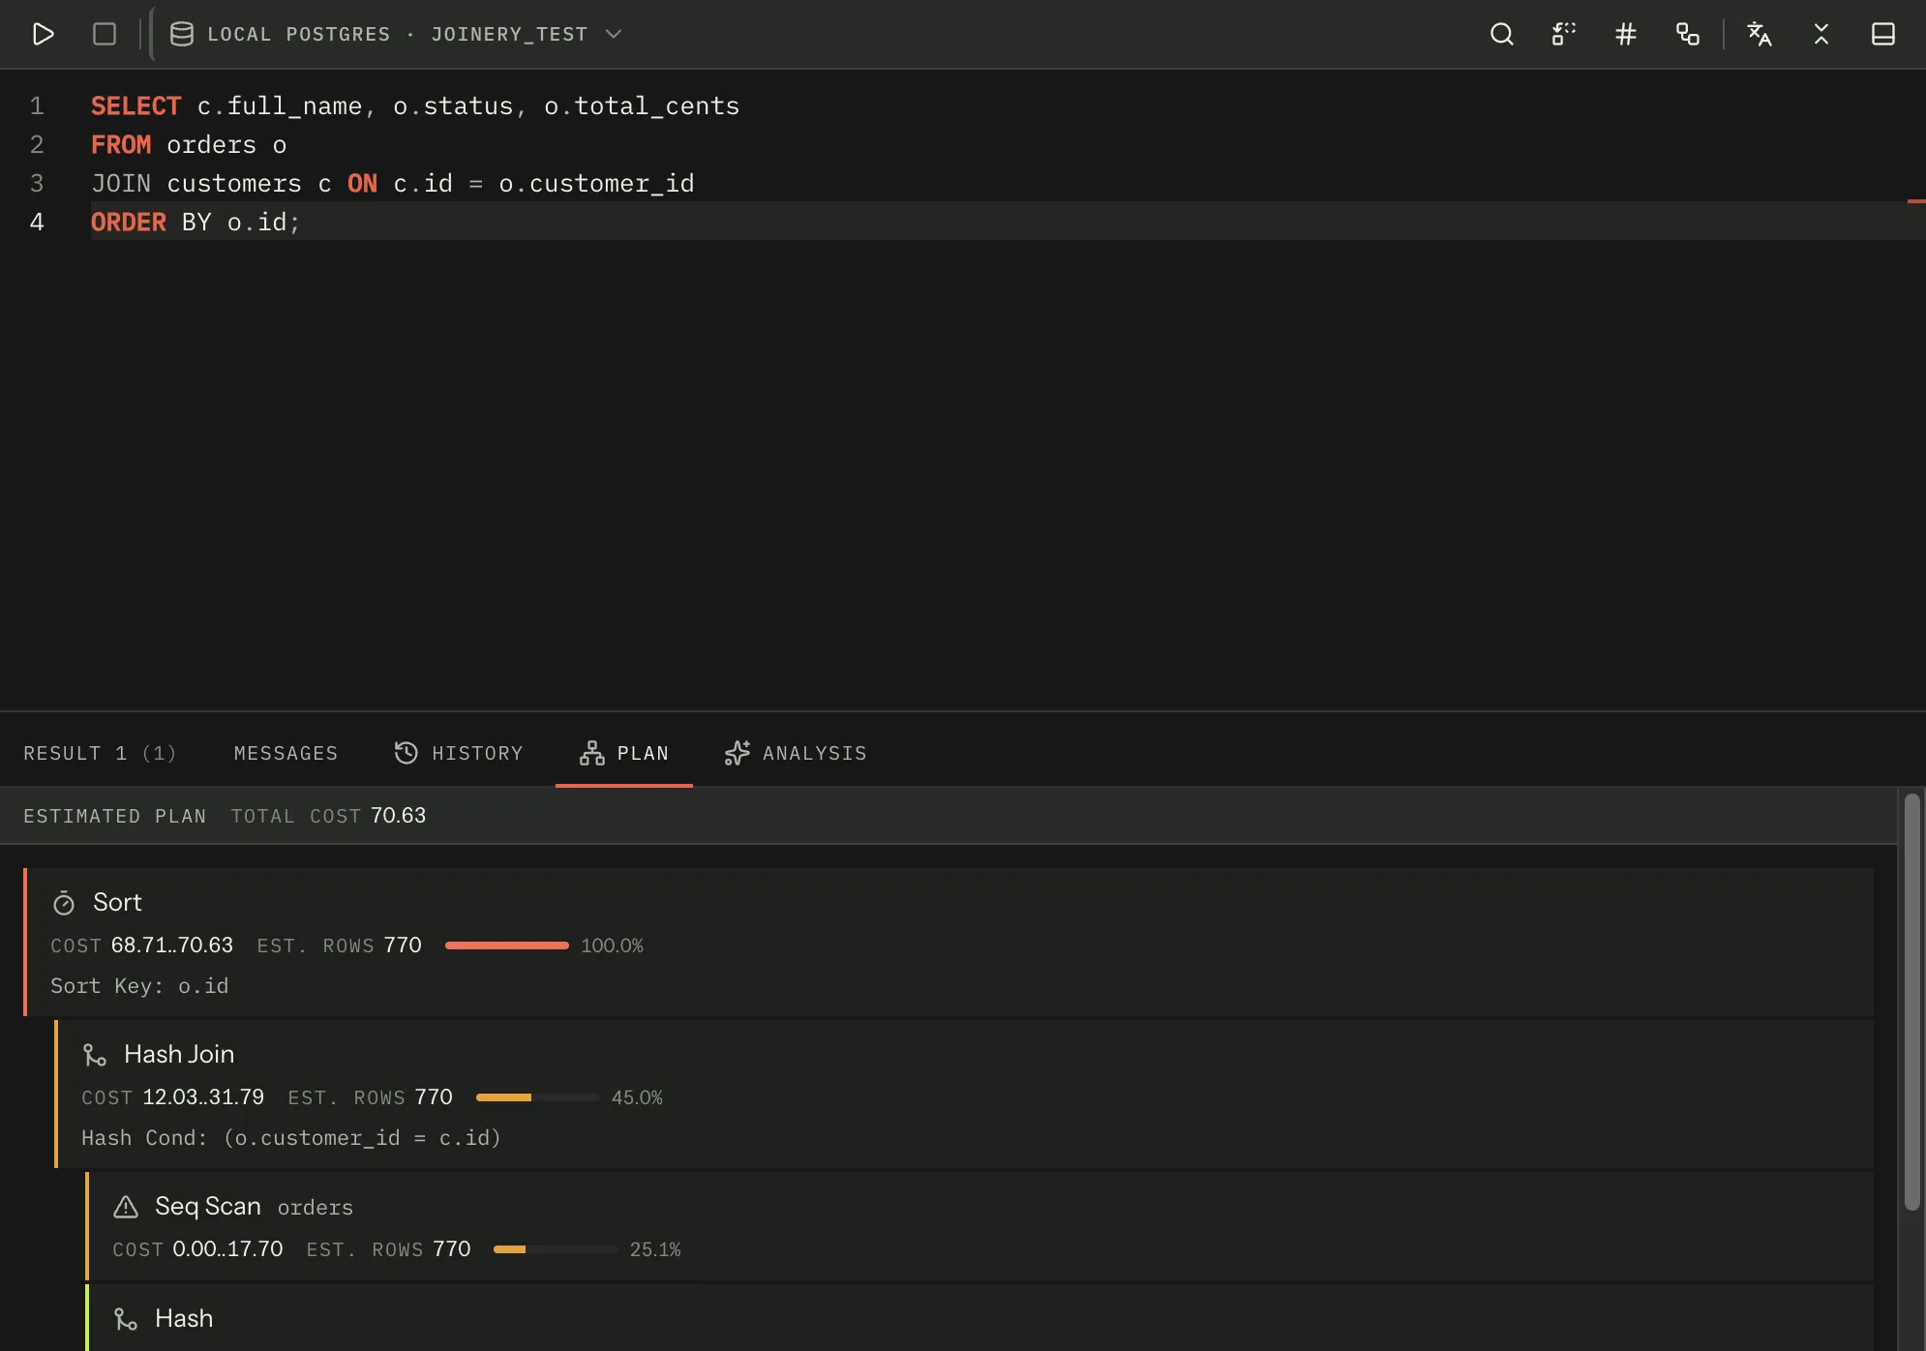Click the history clock icon

(x=406, y=753)
